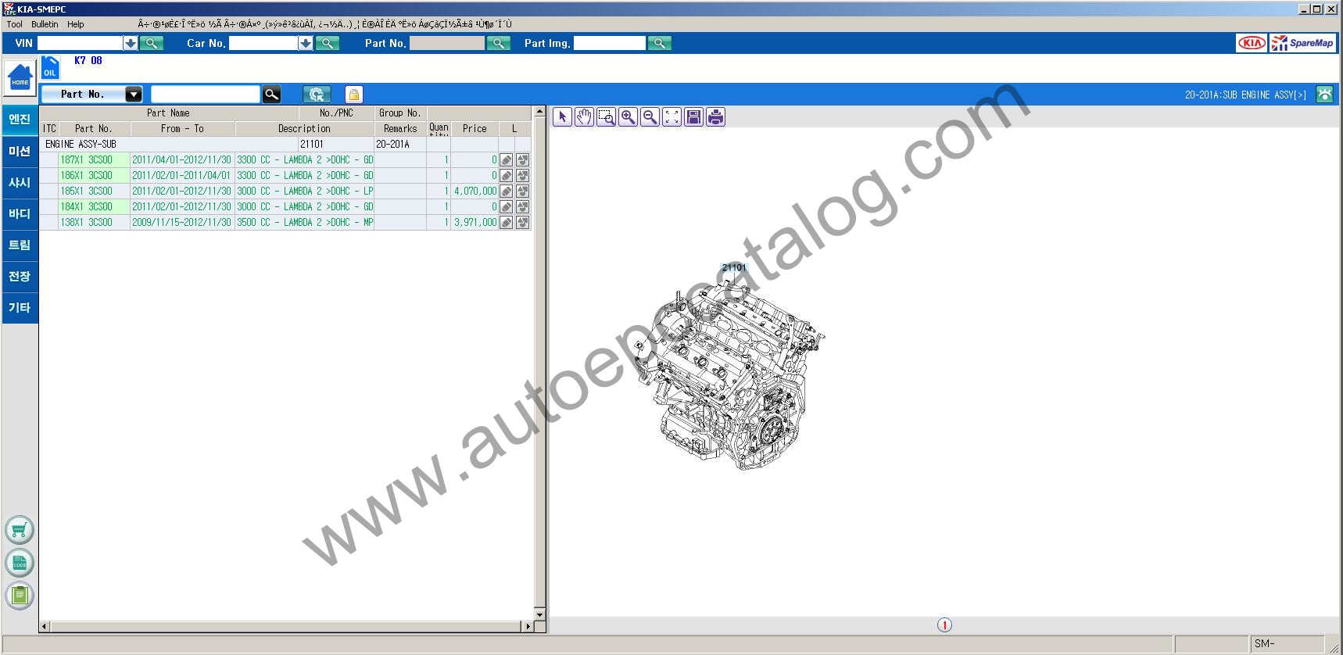
Task: Toggle the padlock lock icon
Action: point(354,95)
